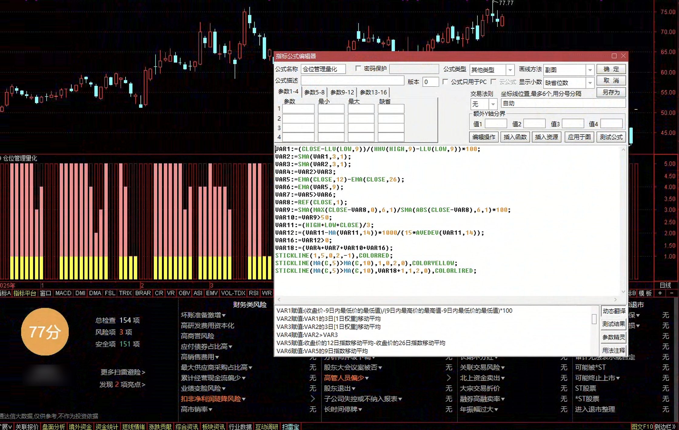Toggle the 云公式 checkbox
The image size is (679, 430).
tap(493, 82)
